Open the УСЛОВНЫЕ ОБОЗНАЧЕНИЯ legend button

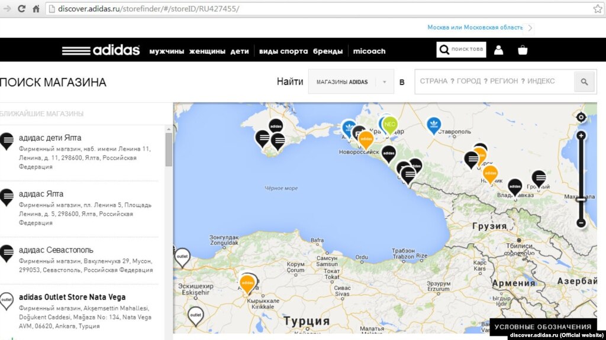click(x=543, y=327)
